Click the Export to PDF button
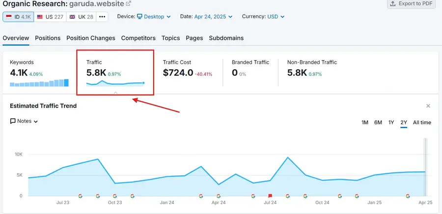 [x=411, y=3]
